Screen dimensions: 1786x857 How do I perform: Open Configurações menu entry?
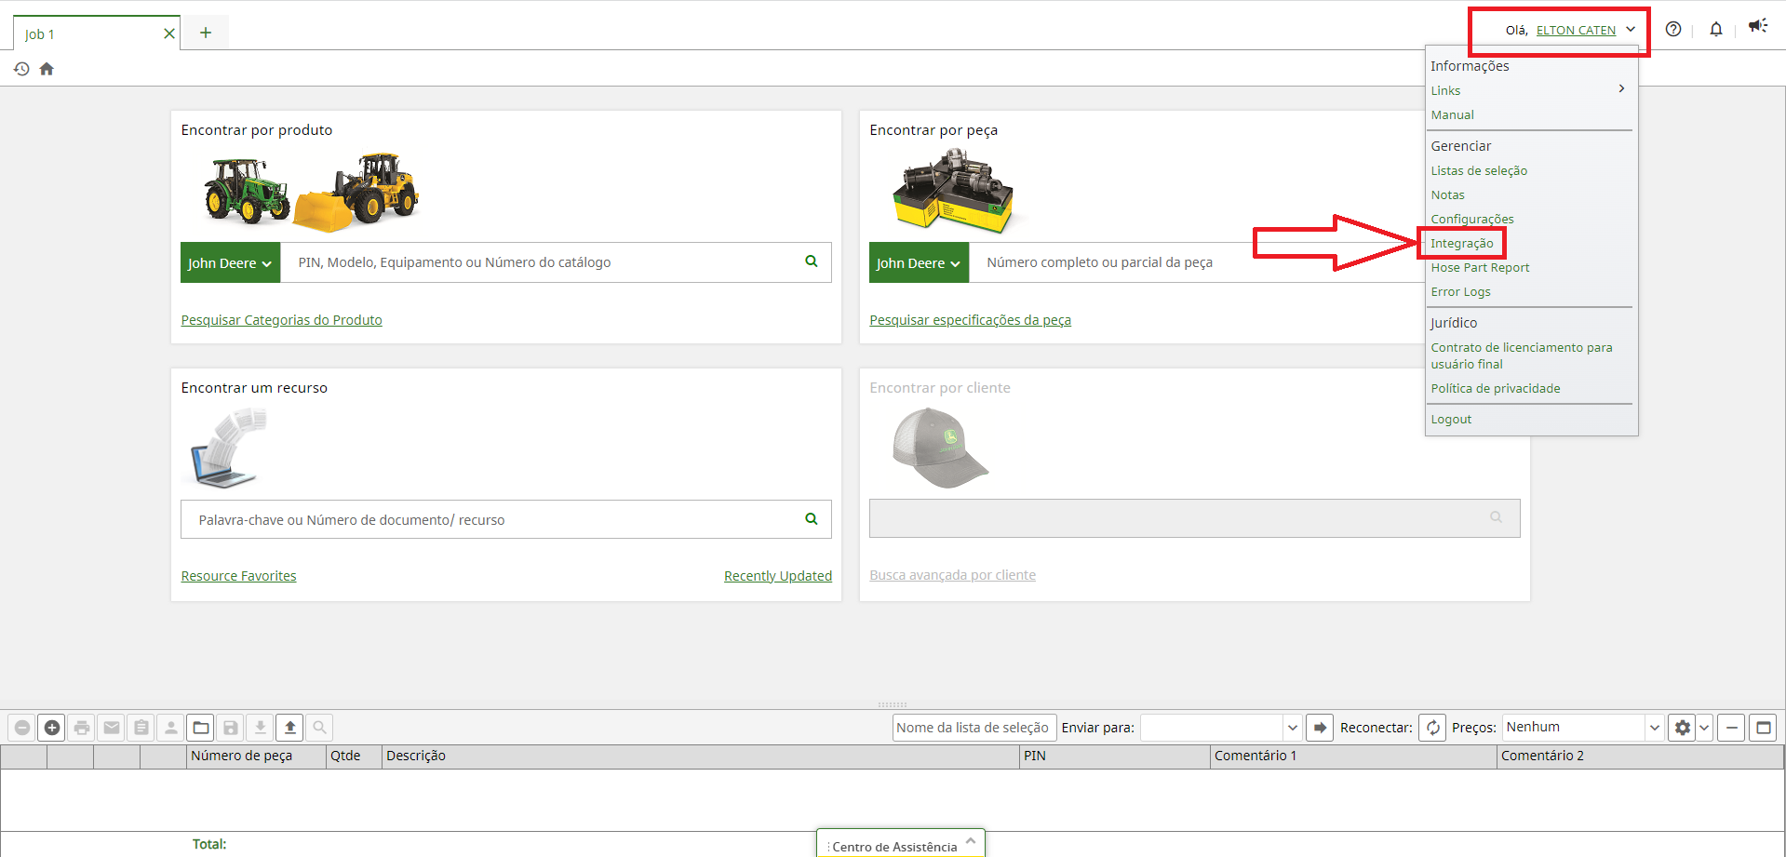(x=1471, y=219)
